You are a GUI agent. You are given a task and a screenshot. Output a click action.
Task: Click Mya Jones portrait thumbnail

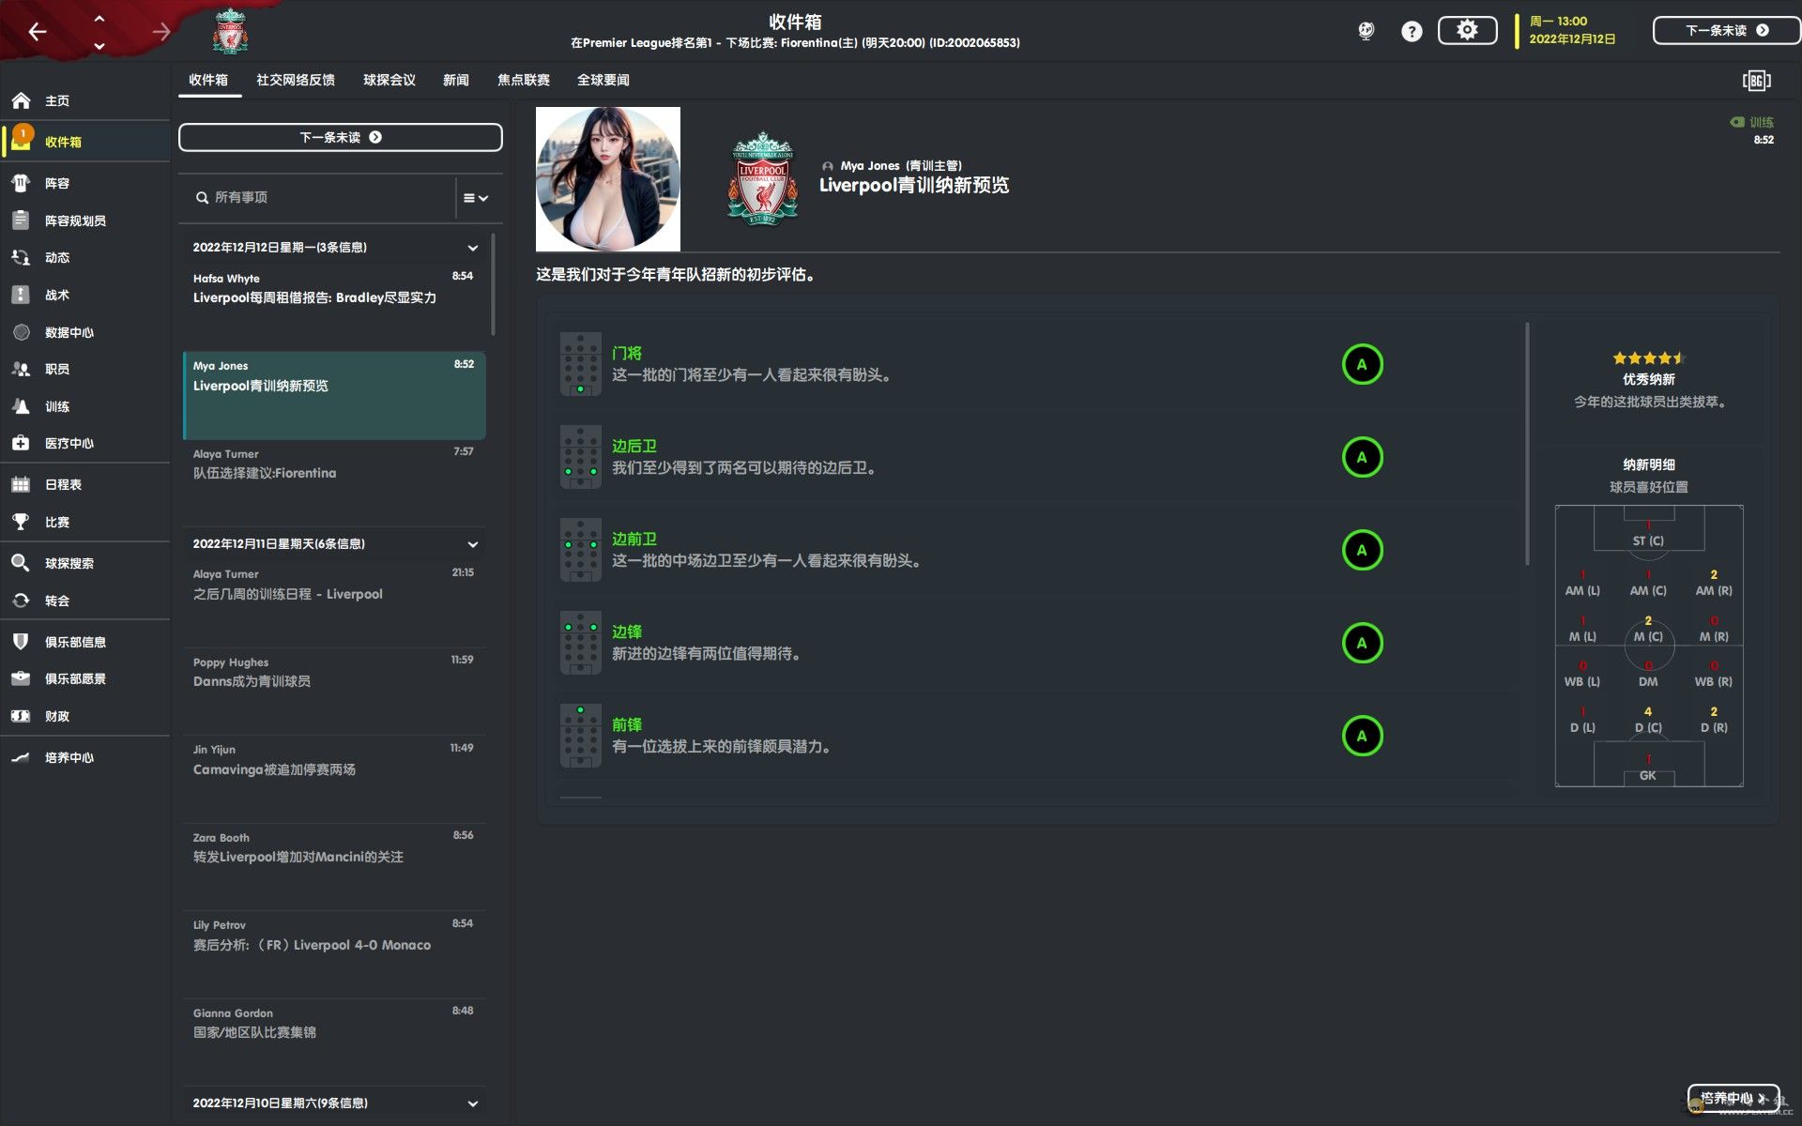[608, 179]
